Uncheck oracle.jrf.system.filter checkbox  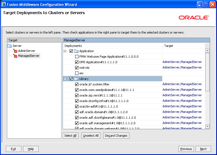tap(77, 84)
